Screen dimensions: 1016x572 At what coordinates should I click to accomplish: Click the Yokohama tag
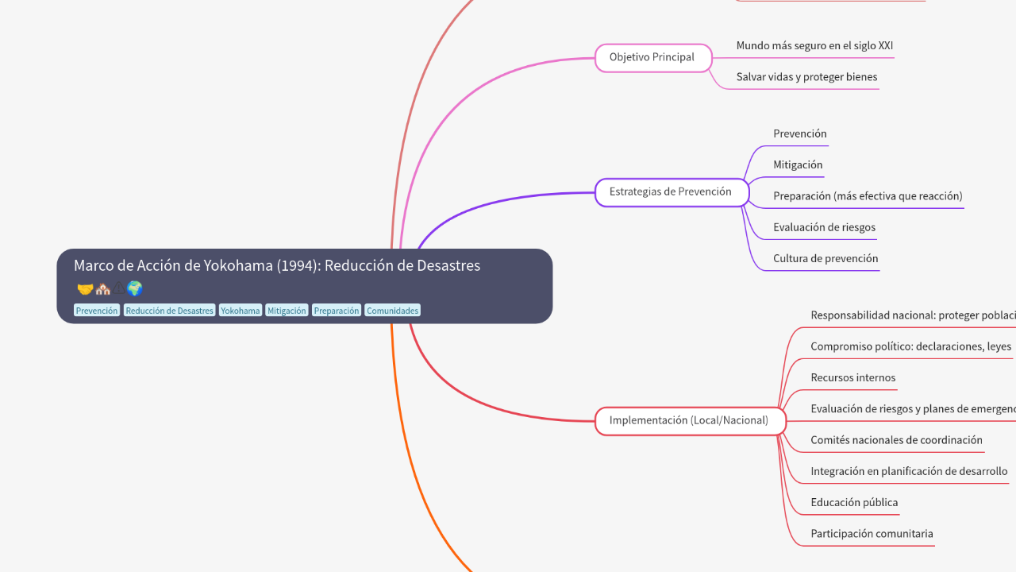tap(241, 311)
